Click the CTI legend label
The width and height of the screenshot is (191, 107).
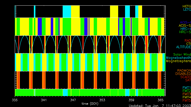(188, 44)
